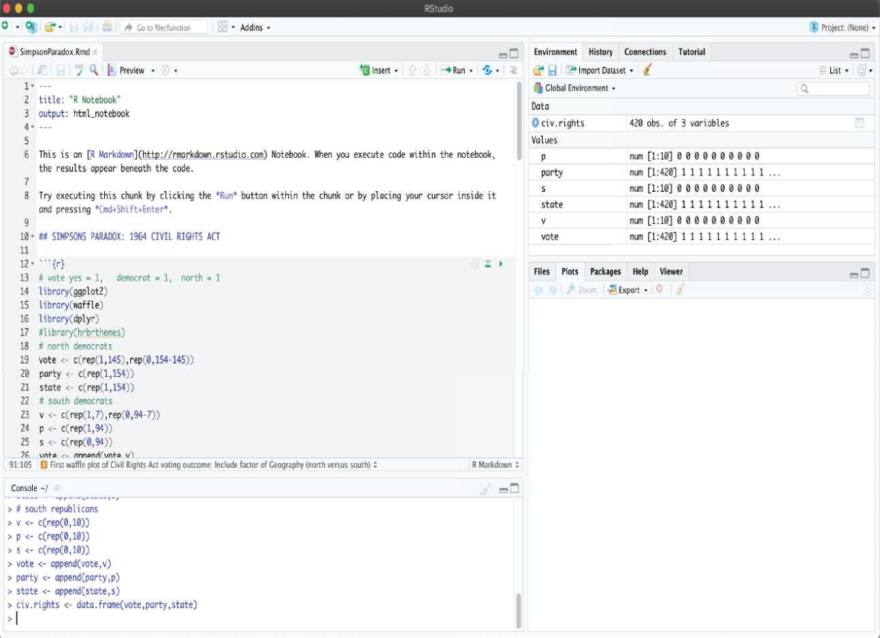Save workspace with the Environment disk icon

tap(552, 70)
